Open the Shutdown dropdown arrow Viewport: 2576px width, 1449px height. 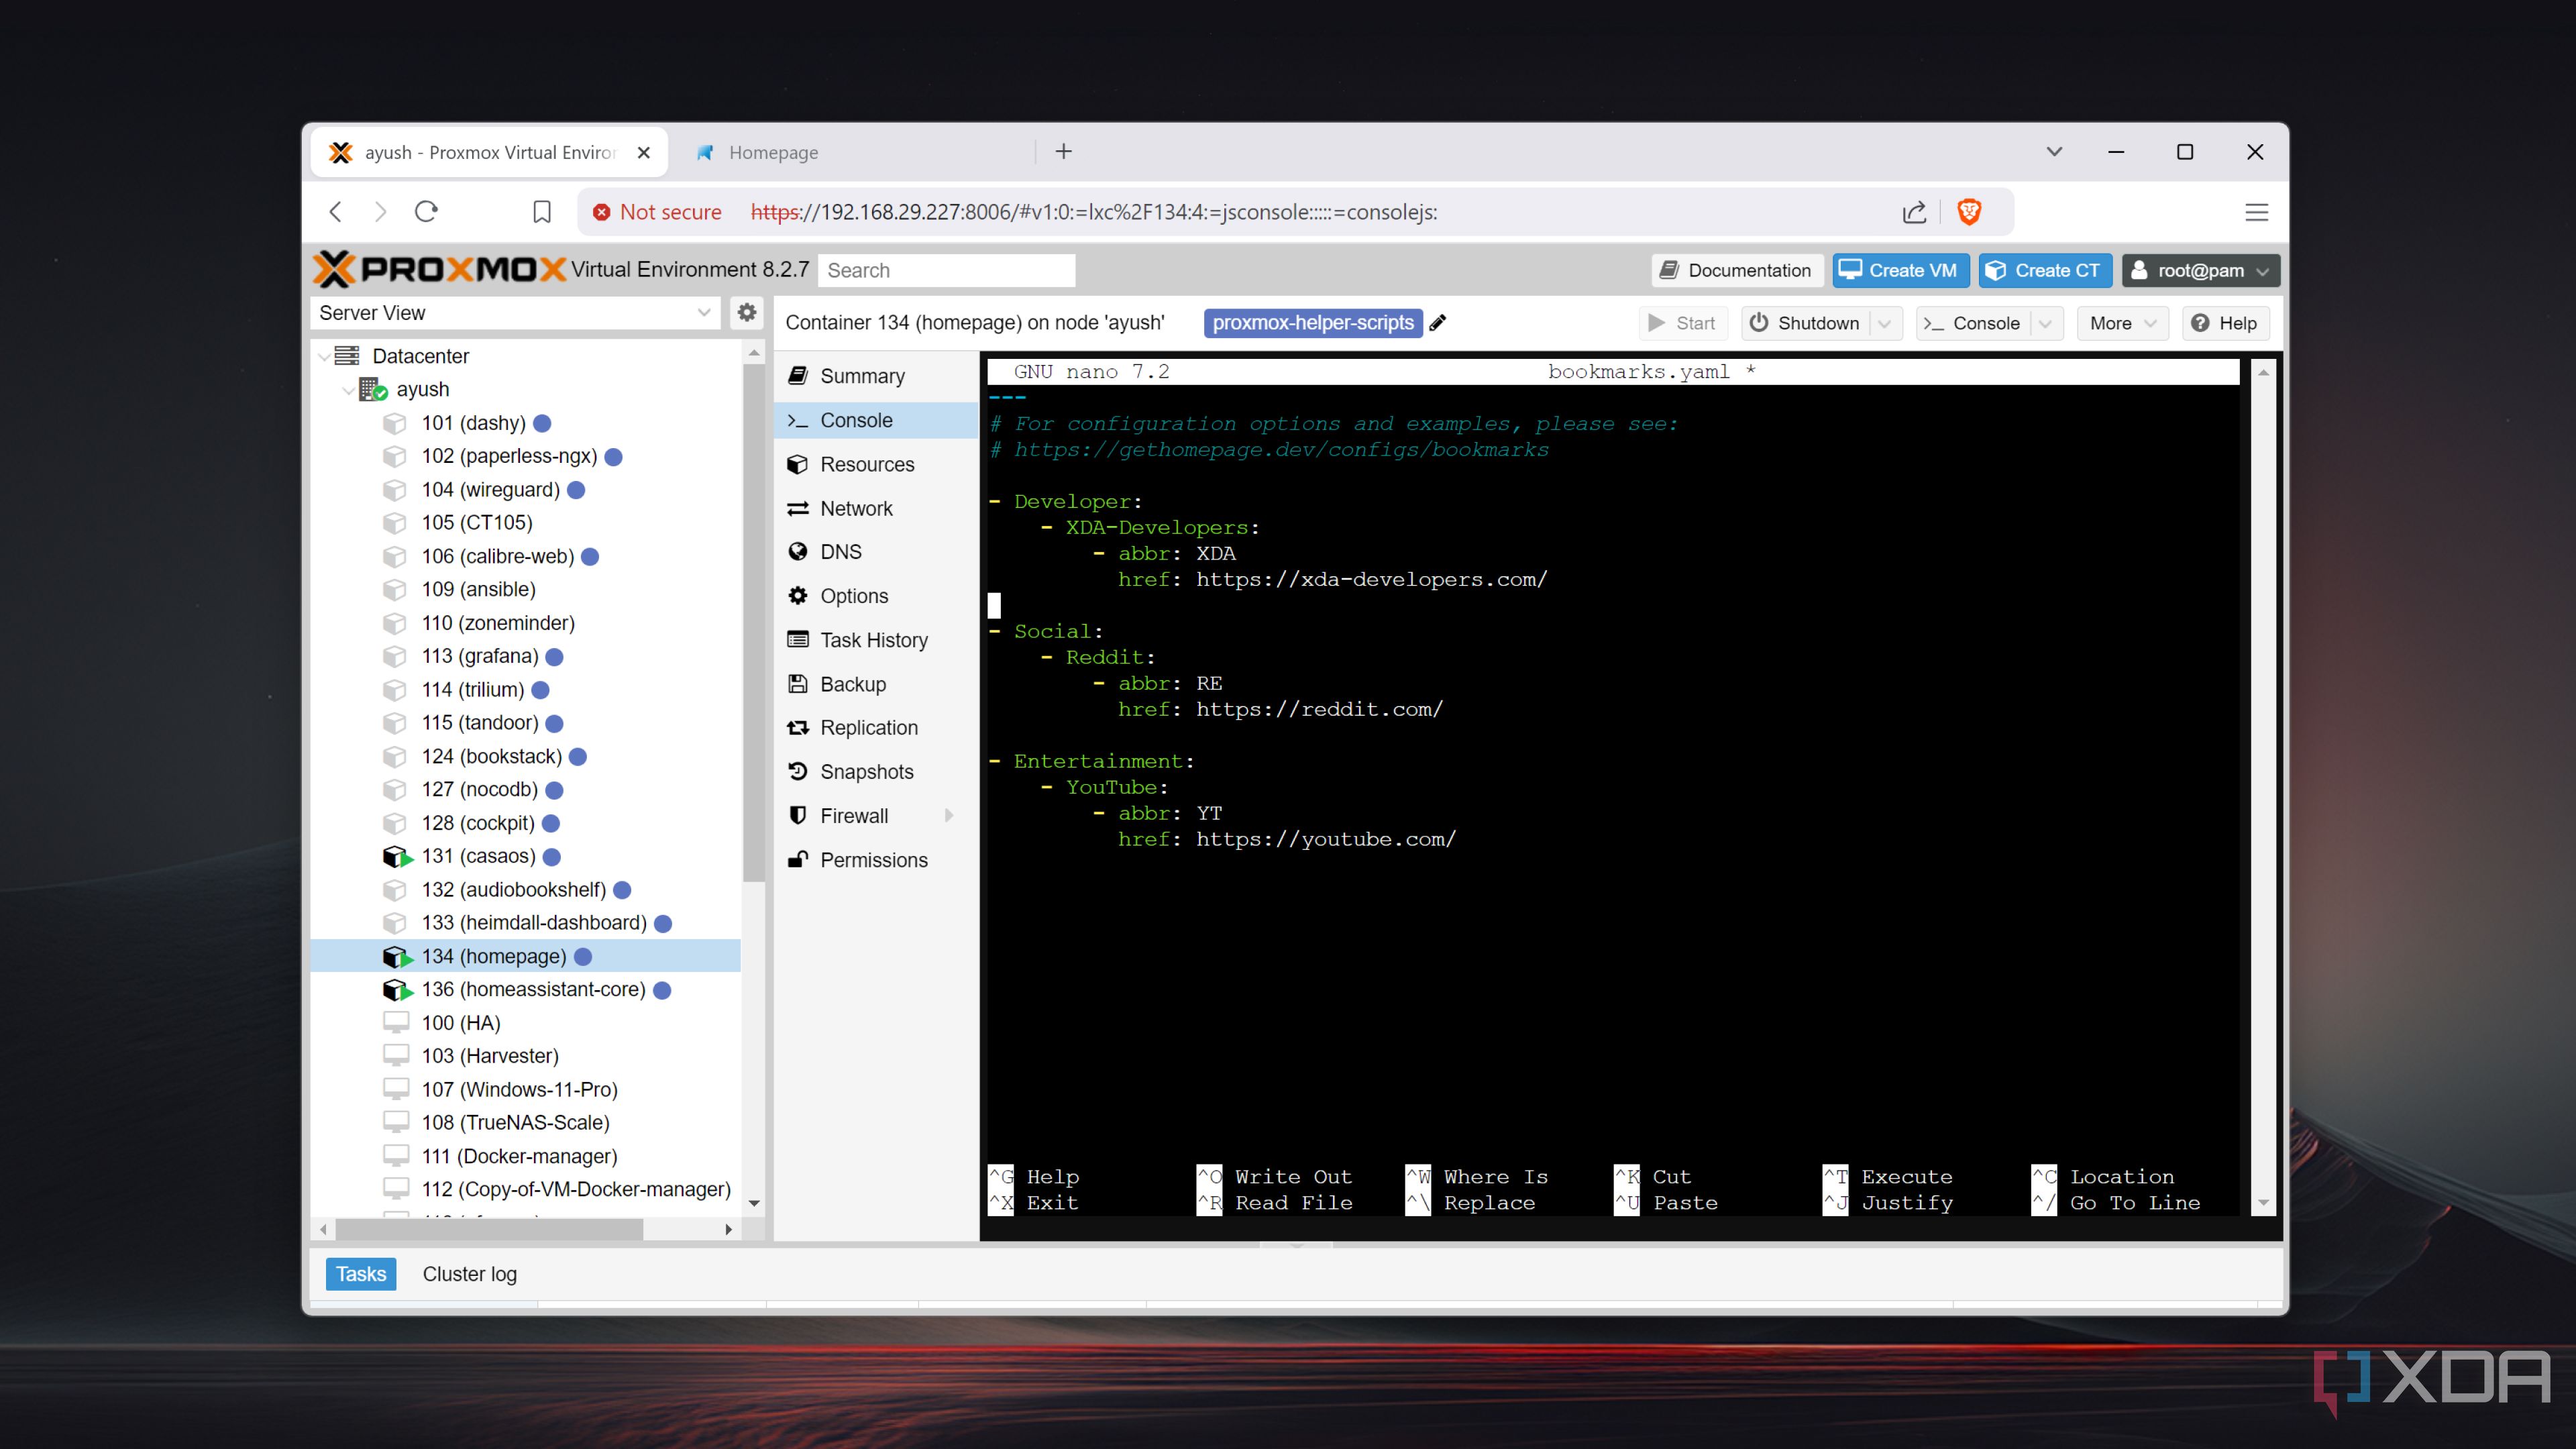point(1885,323)
